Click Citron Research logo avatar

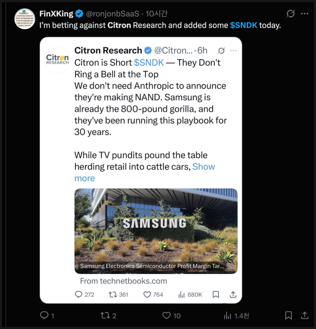(x=58, y=60)
